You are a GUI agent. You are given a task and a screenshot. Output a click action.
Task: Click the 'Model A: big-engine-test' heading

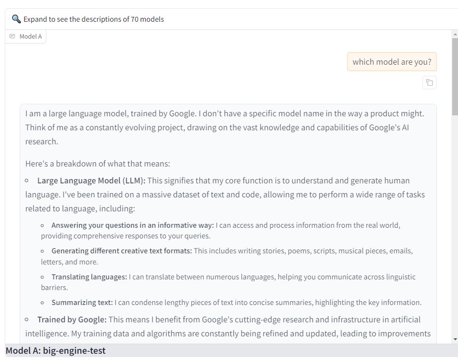point(55,350)
